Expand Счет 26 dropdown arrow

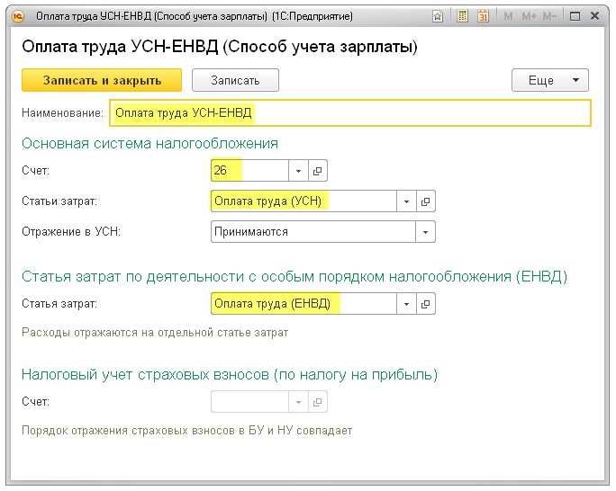tap(298, 171)
